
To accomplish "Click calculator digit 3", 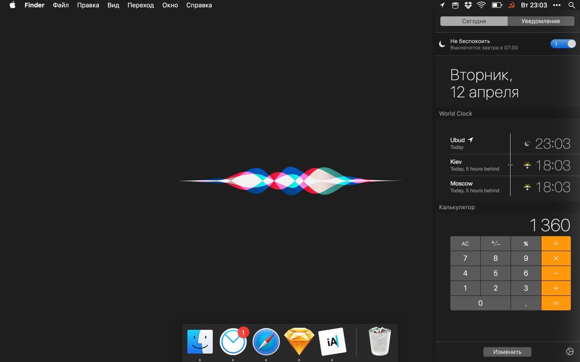I will click(526, 288).
